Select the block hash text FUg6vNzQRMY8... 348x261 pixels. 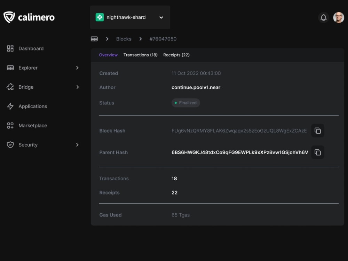[x=239, y=130]
